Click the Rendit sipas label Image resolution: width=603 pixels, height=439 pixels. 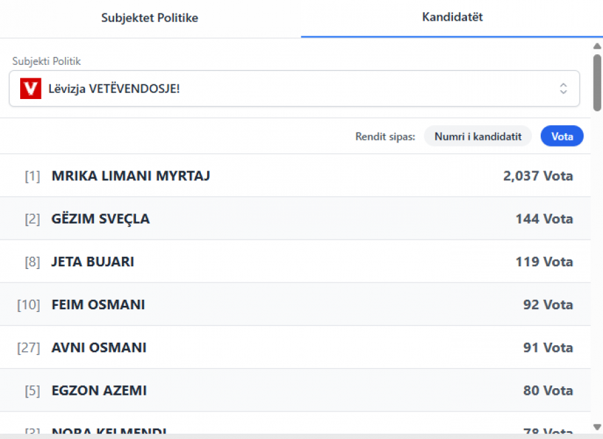[385, 137]
